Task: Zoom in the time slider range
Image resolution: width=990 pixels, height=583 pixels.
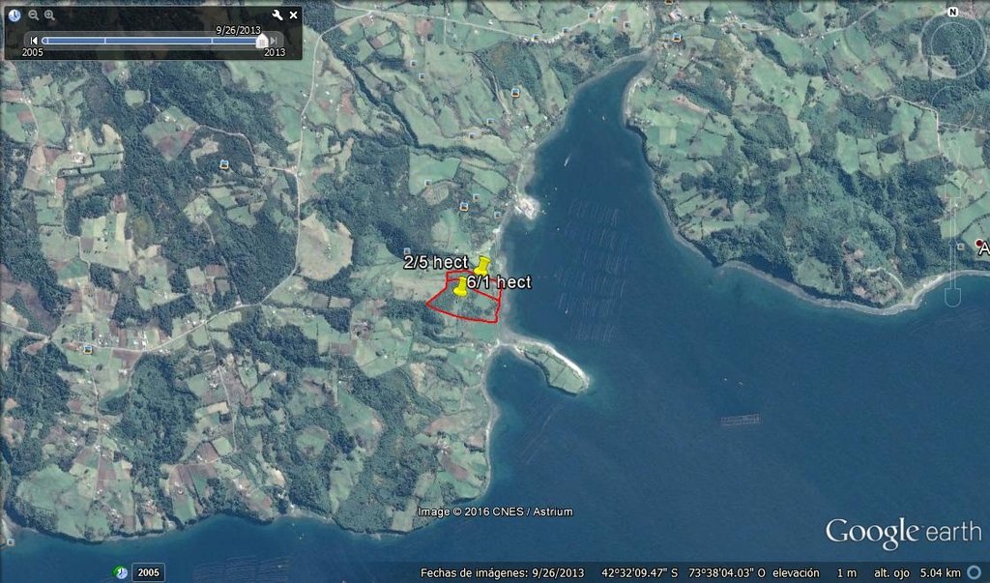Action: click(x=50, y=15)
